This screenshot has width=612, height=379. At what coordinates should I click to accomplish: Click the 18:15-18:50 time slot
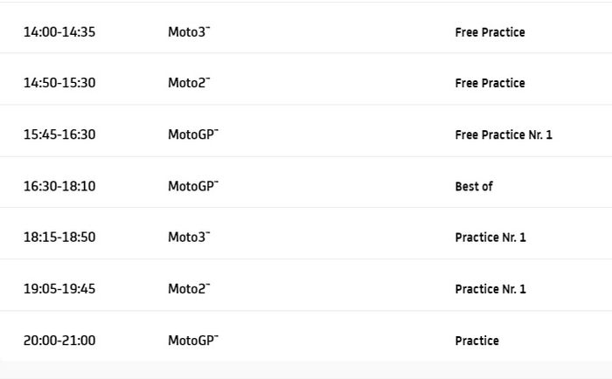point(59,238)
